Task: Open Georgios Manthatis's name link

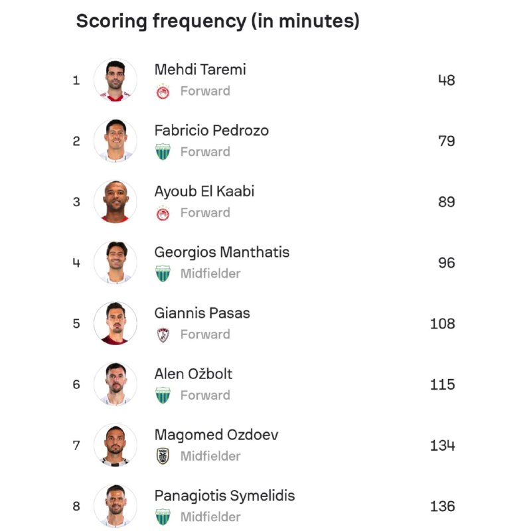Action: pyautogui.click(x=222, y=252)
